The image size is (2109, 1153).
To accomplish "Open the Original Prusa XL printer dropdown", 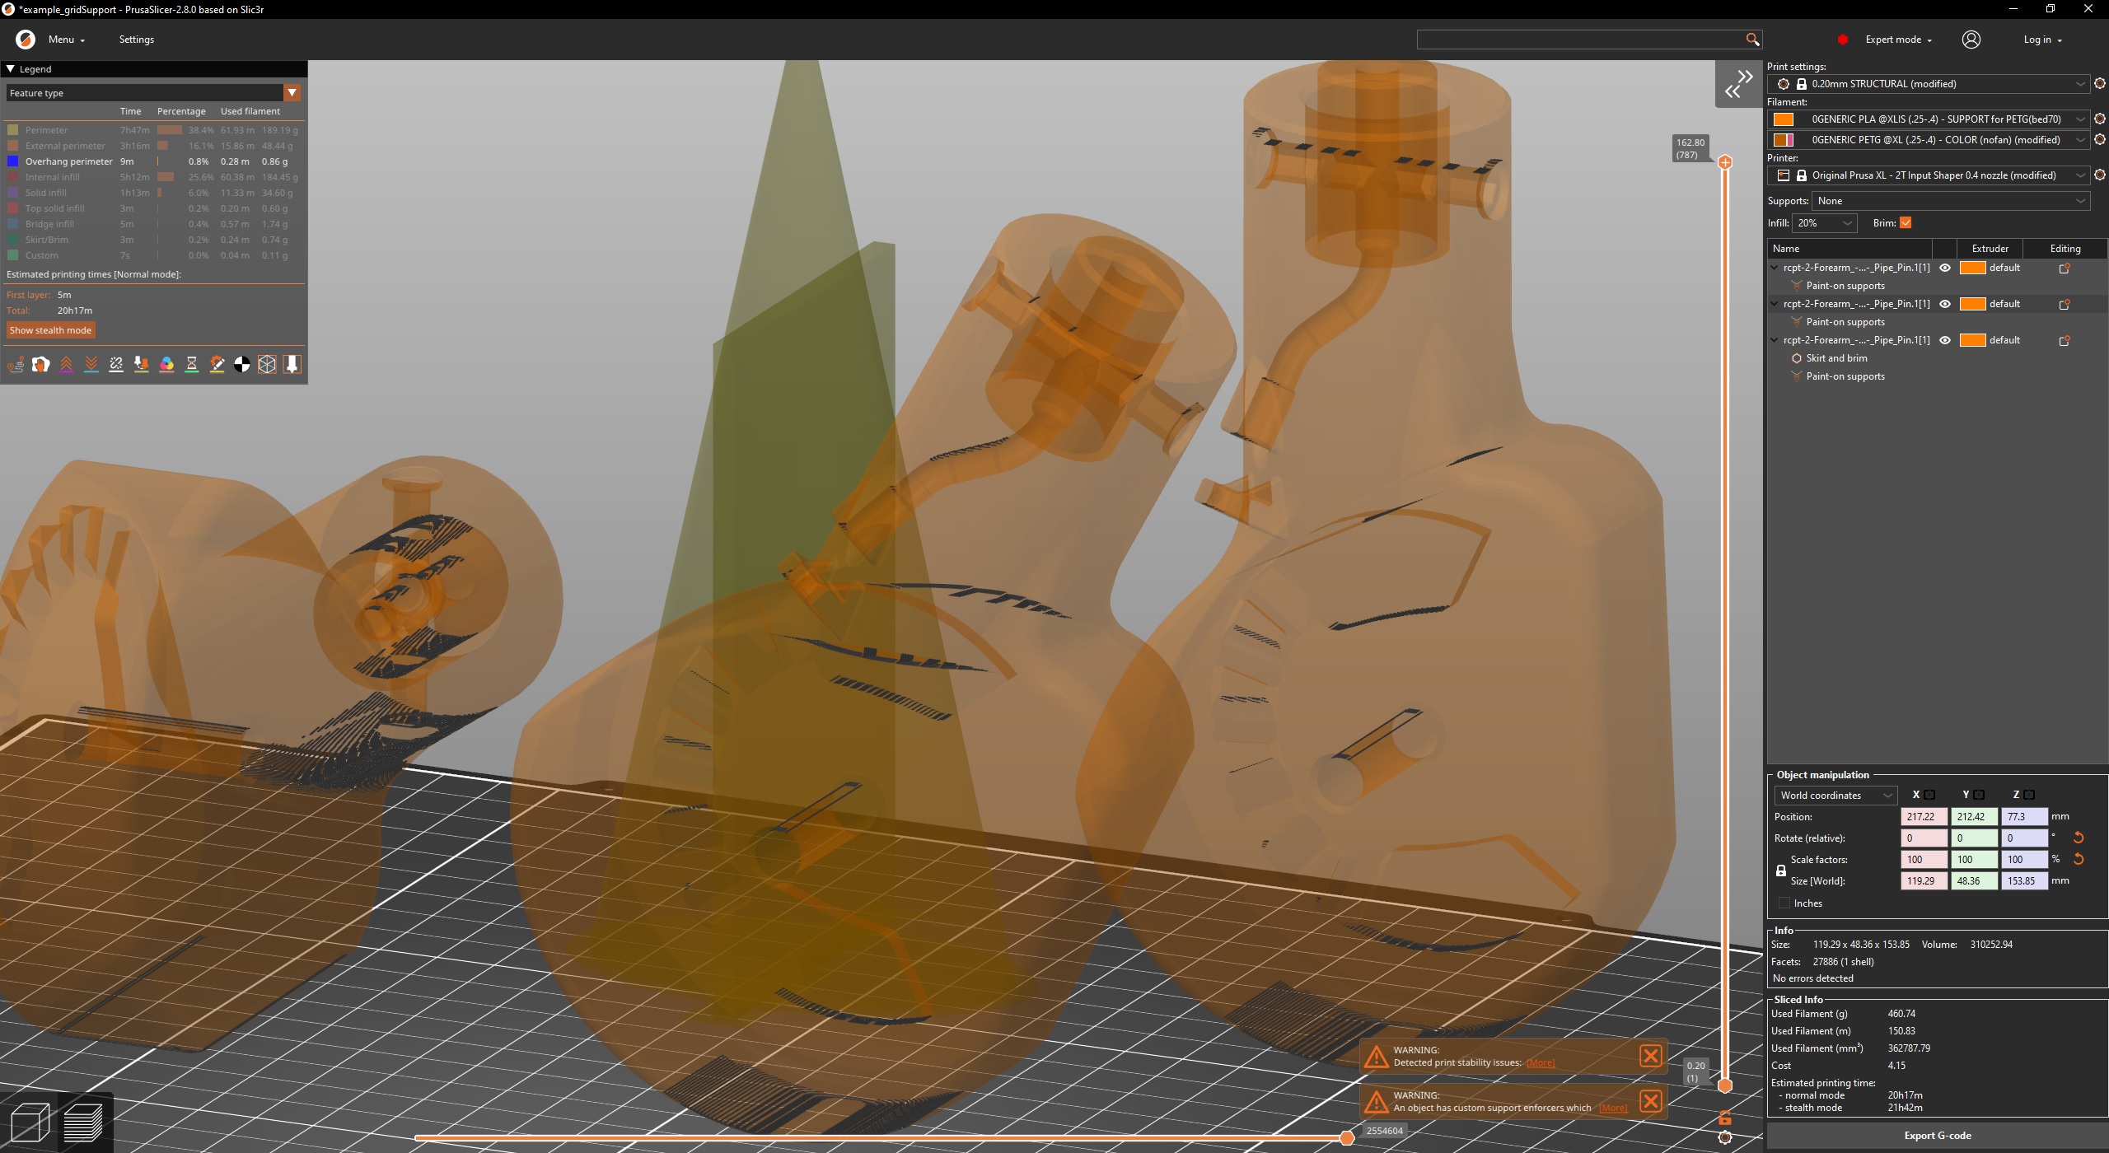I will 1929,175.
